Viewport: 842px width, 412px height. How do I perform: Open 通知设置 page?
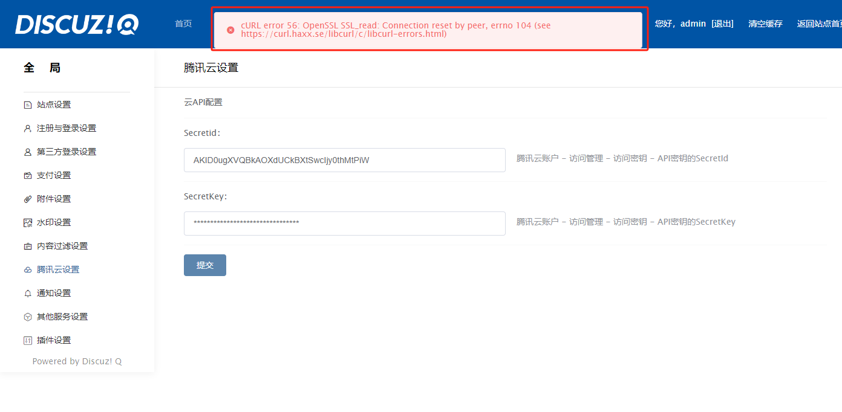click(x=54, y=293)
